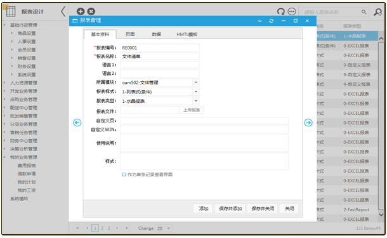Viewport: 387px width, 238px height.
Task: Click into the 样式 text area
Action: pyautogui.click(x=204, y=161)
